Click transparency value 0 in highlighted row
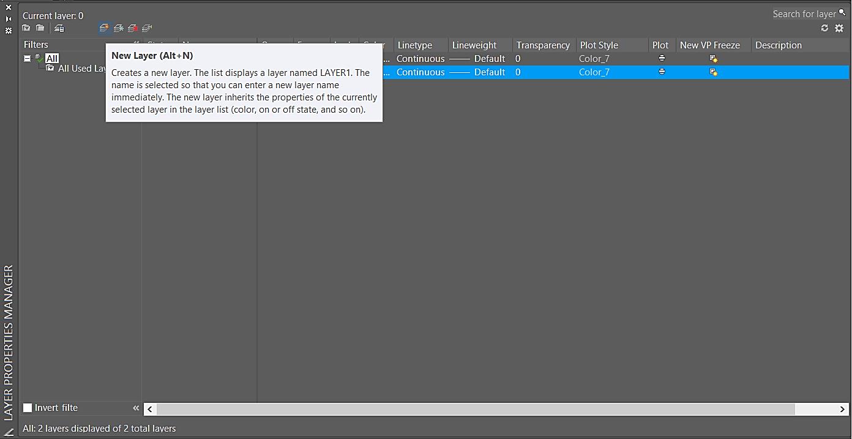852x439 pixels. [518, 72]
